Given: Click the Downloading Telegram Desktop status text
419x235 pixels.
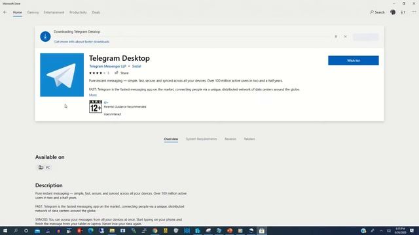Looking at the screenshot, I should tap(77, 32).
